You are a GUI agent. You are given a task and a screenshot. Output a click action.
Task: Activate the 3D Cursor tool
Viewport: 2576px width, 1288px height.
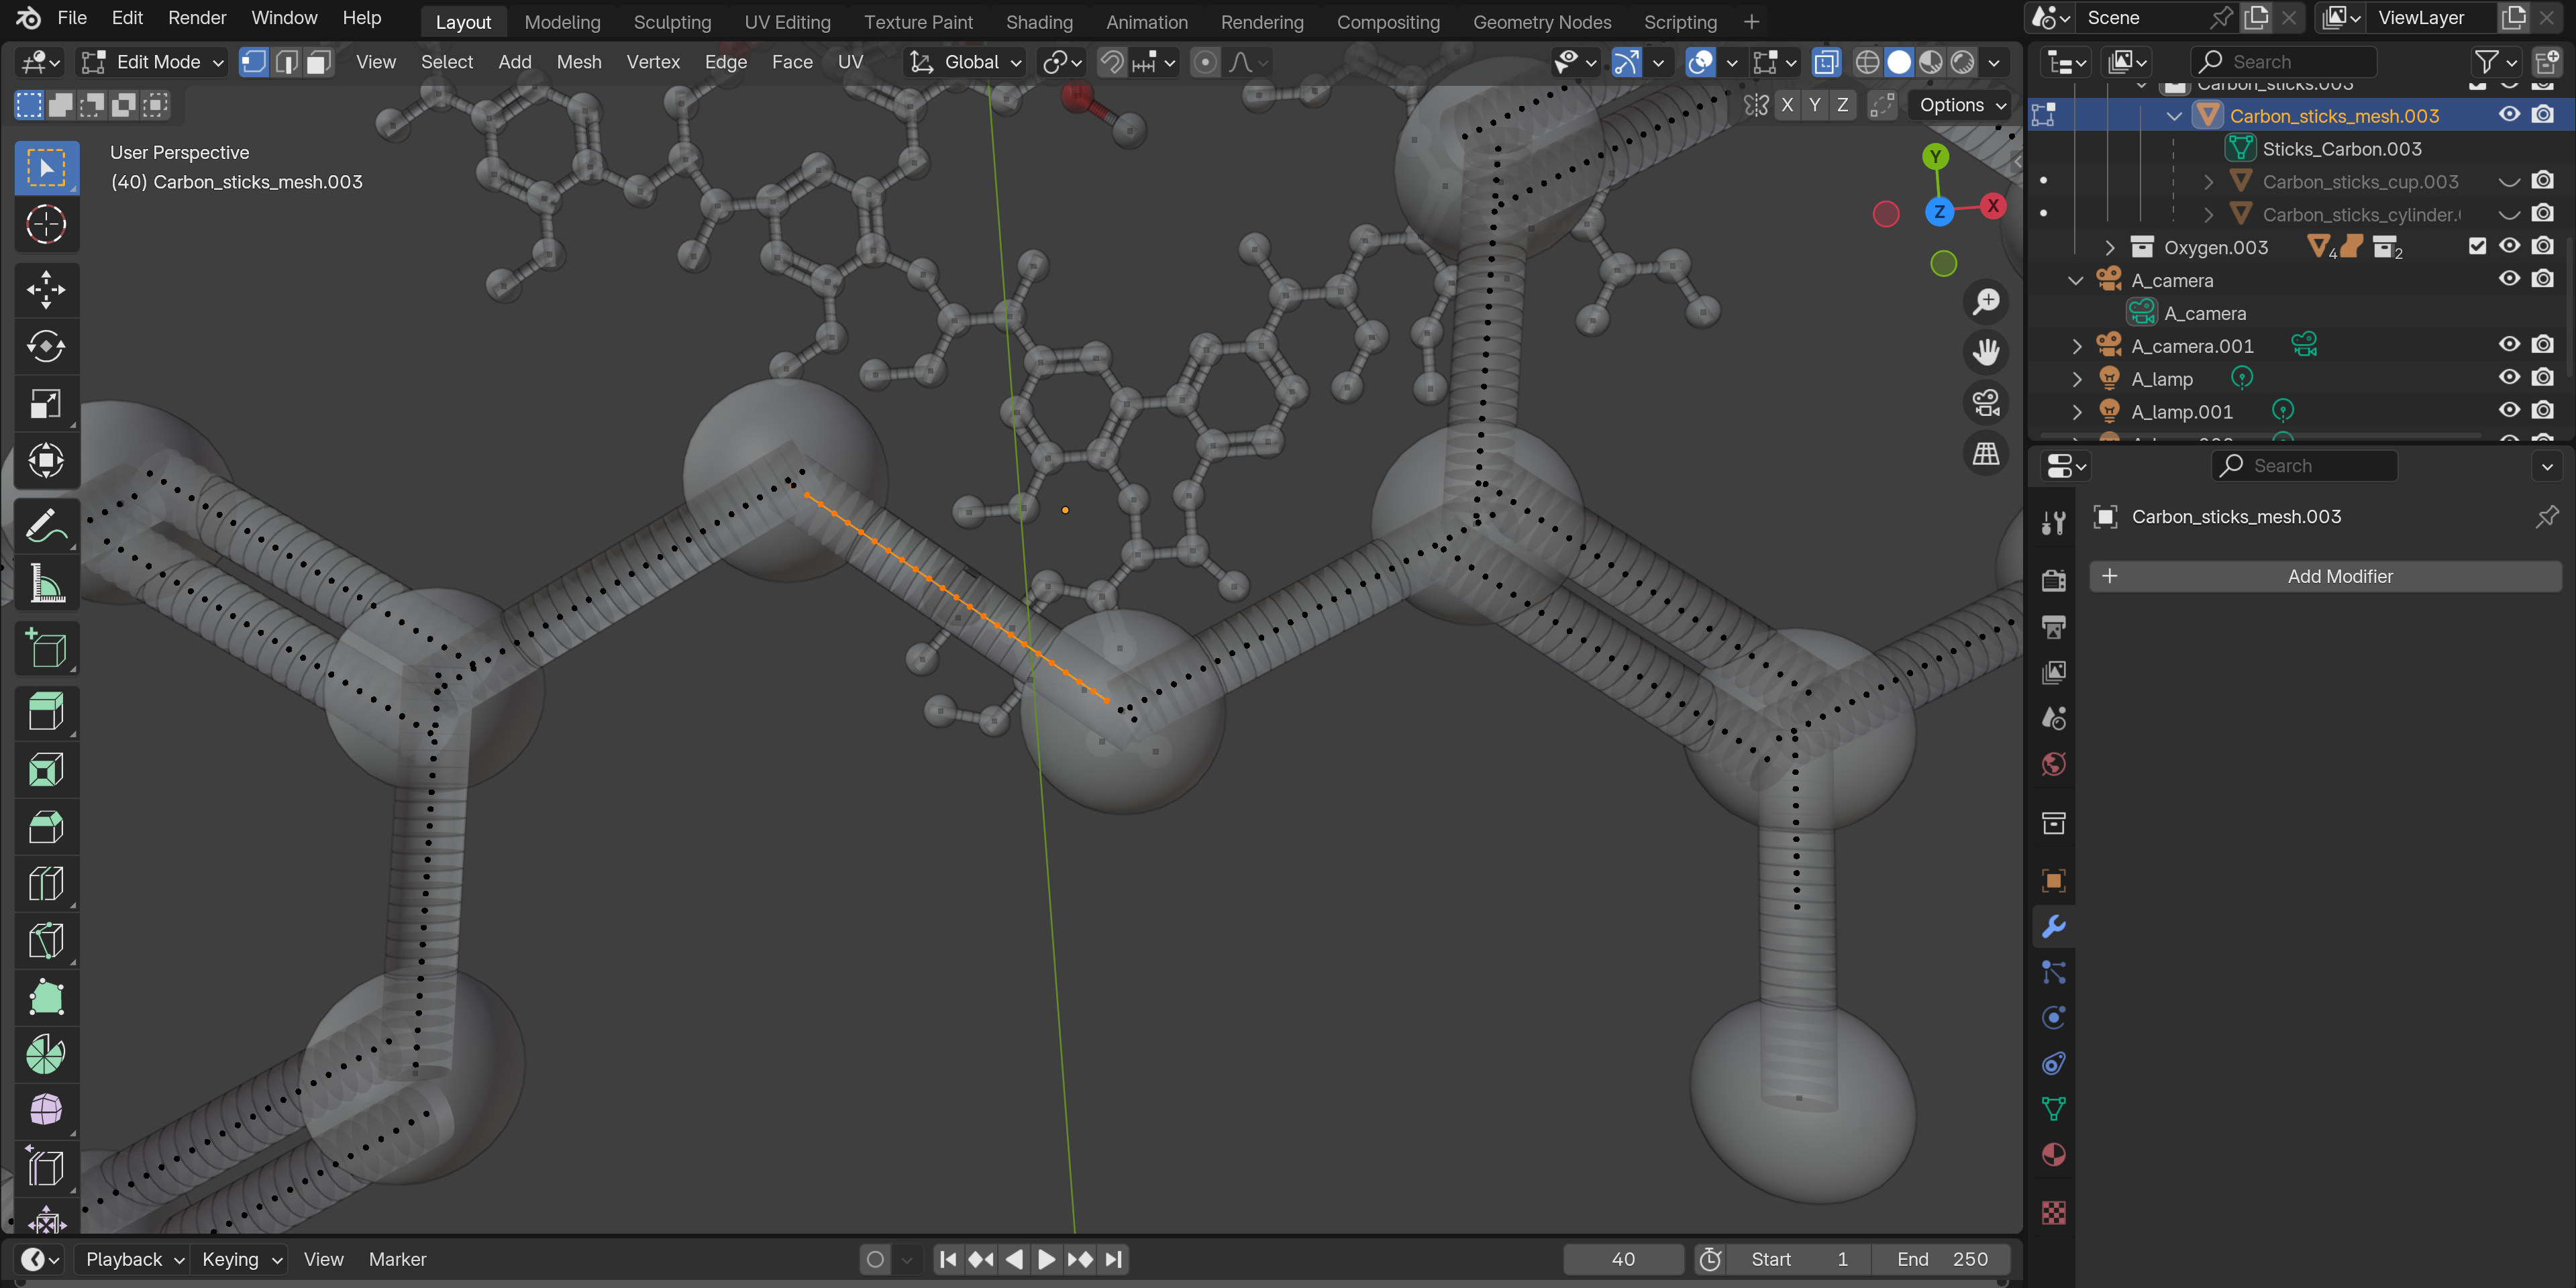point(46,224)
